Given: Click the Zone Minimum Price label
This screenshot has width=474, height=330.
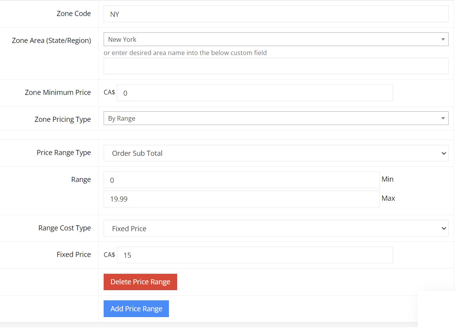Looking at the screenshot, I should coord(58,93).
